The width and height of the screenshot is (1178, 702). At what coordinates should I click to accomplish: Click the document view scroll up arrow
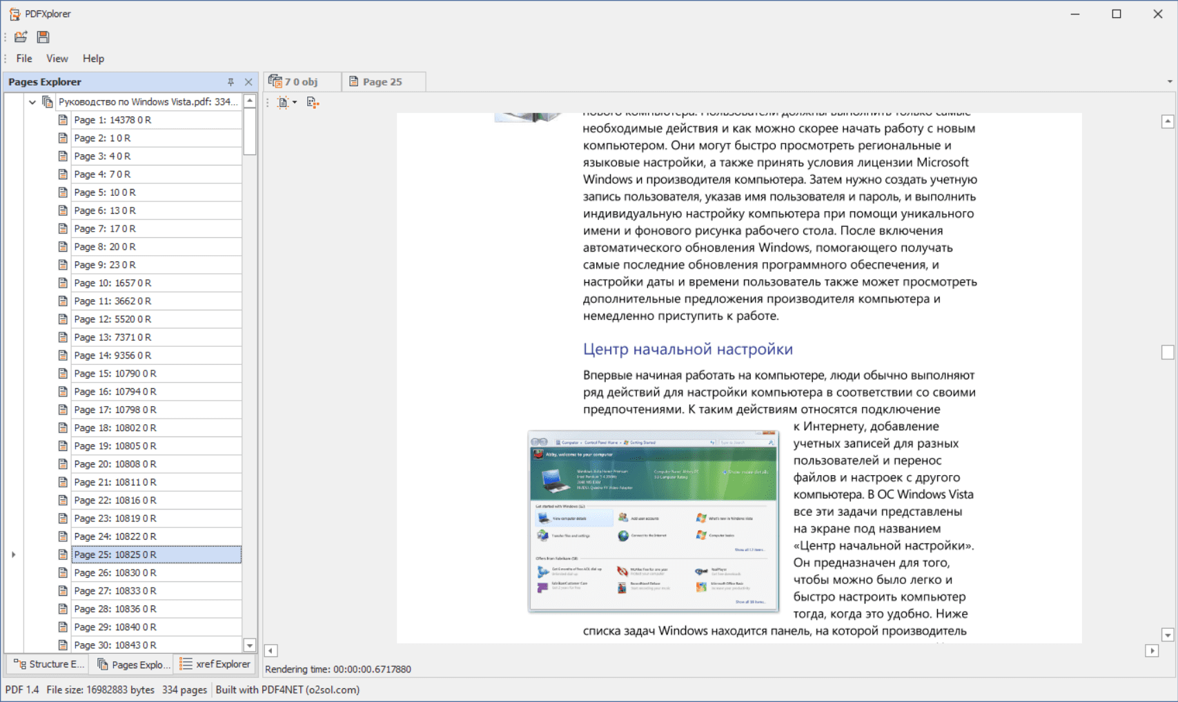tap(1168, 121)
